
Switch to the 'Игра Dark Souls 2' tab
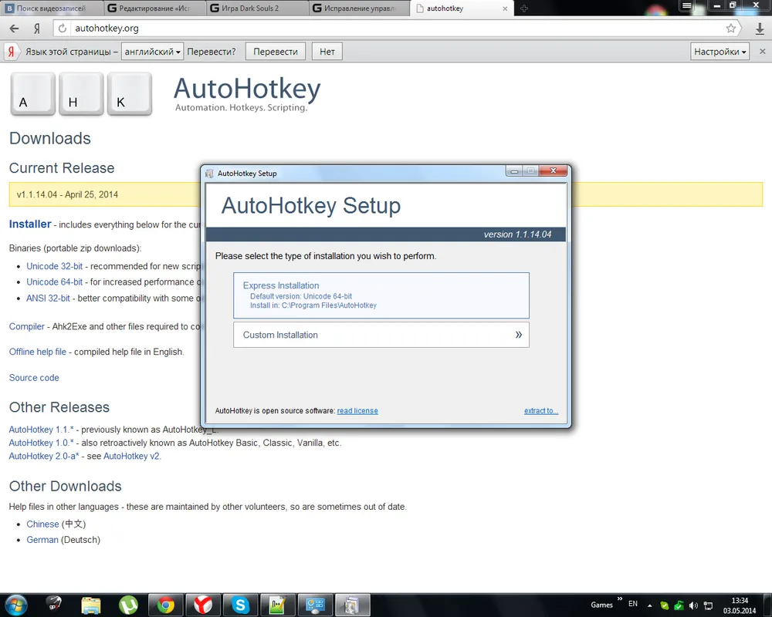tap(256, 8)
